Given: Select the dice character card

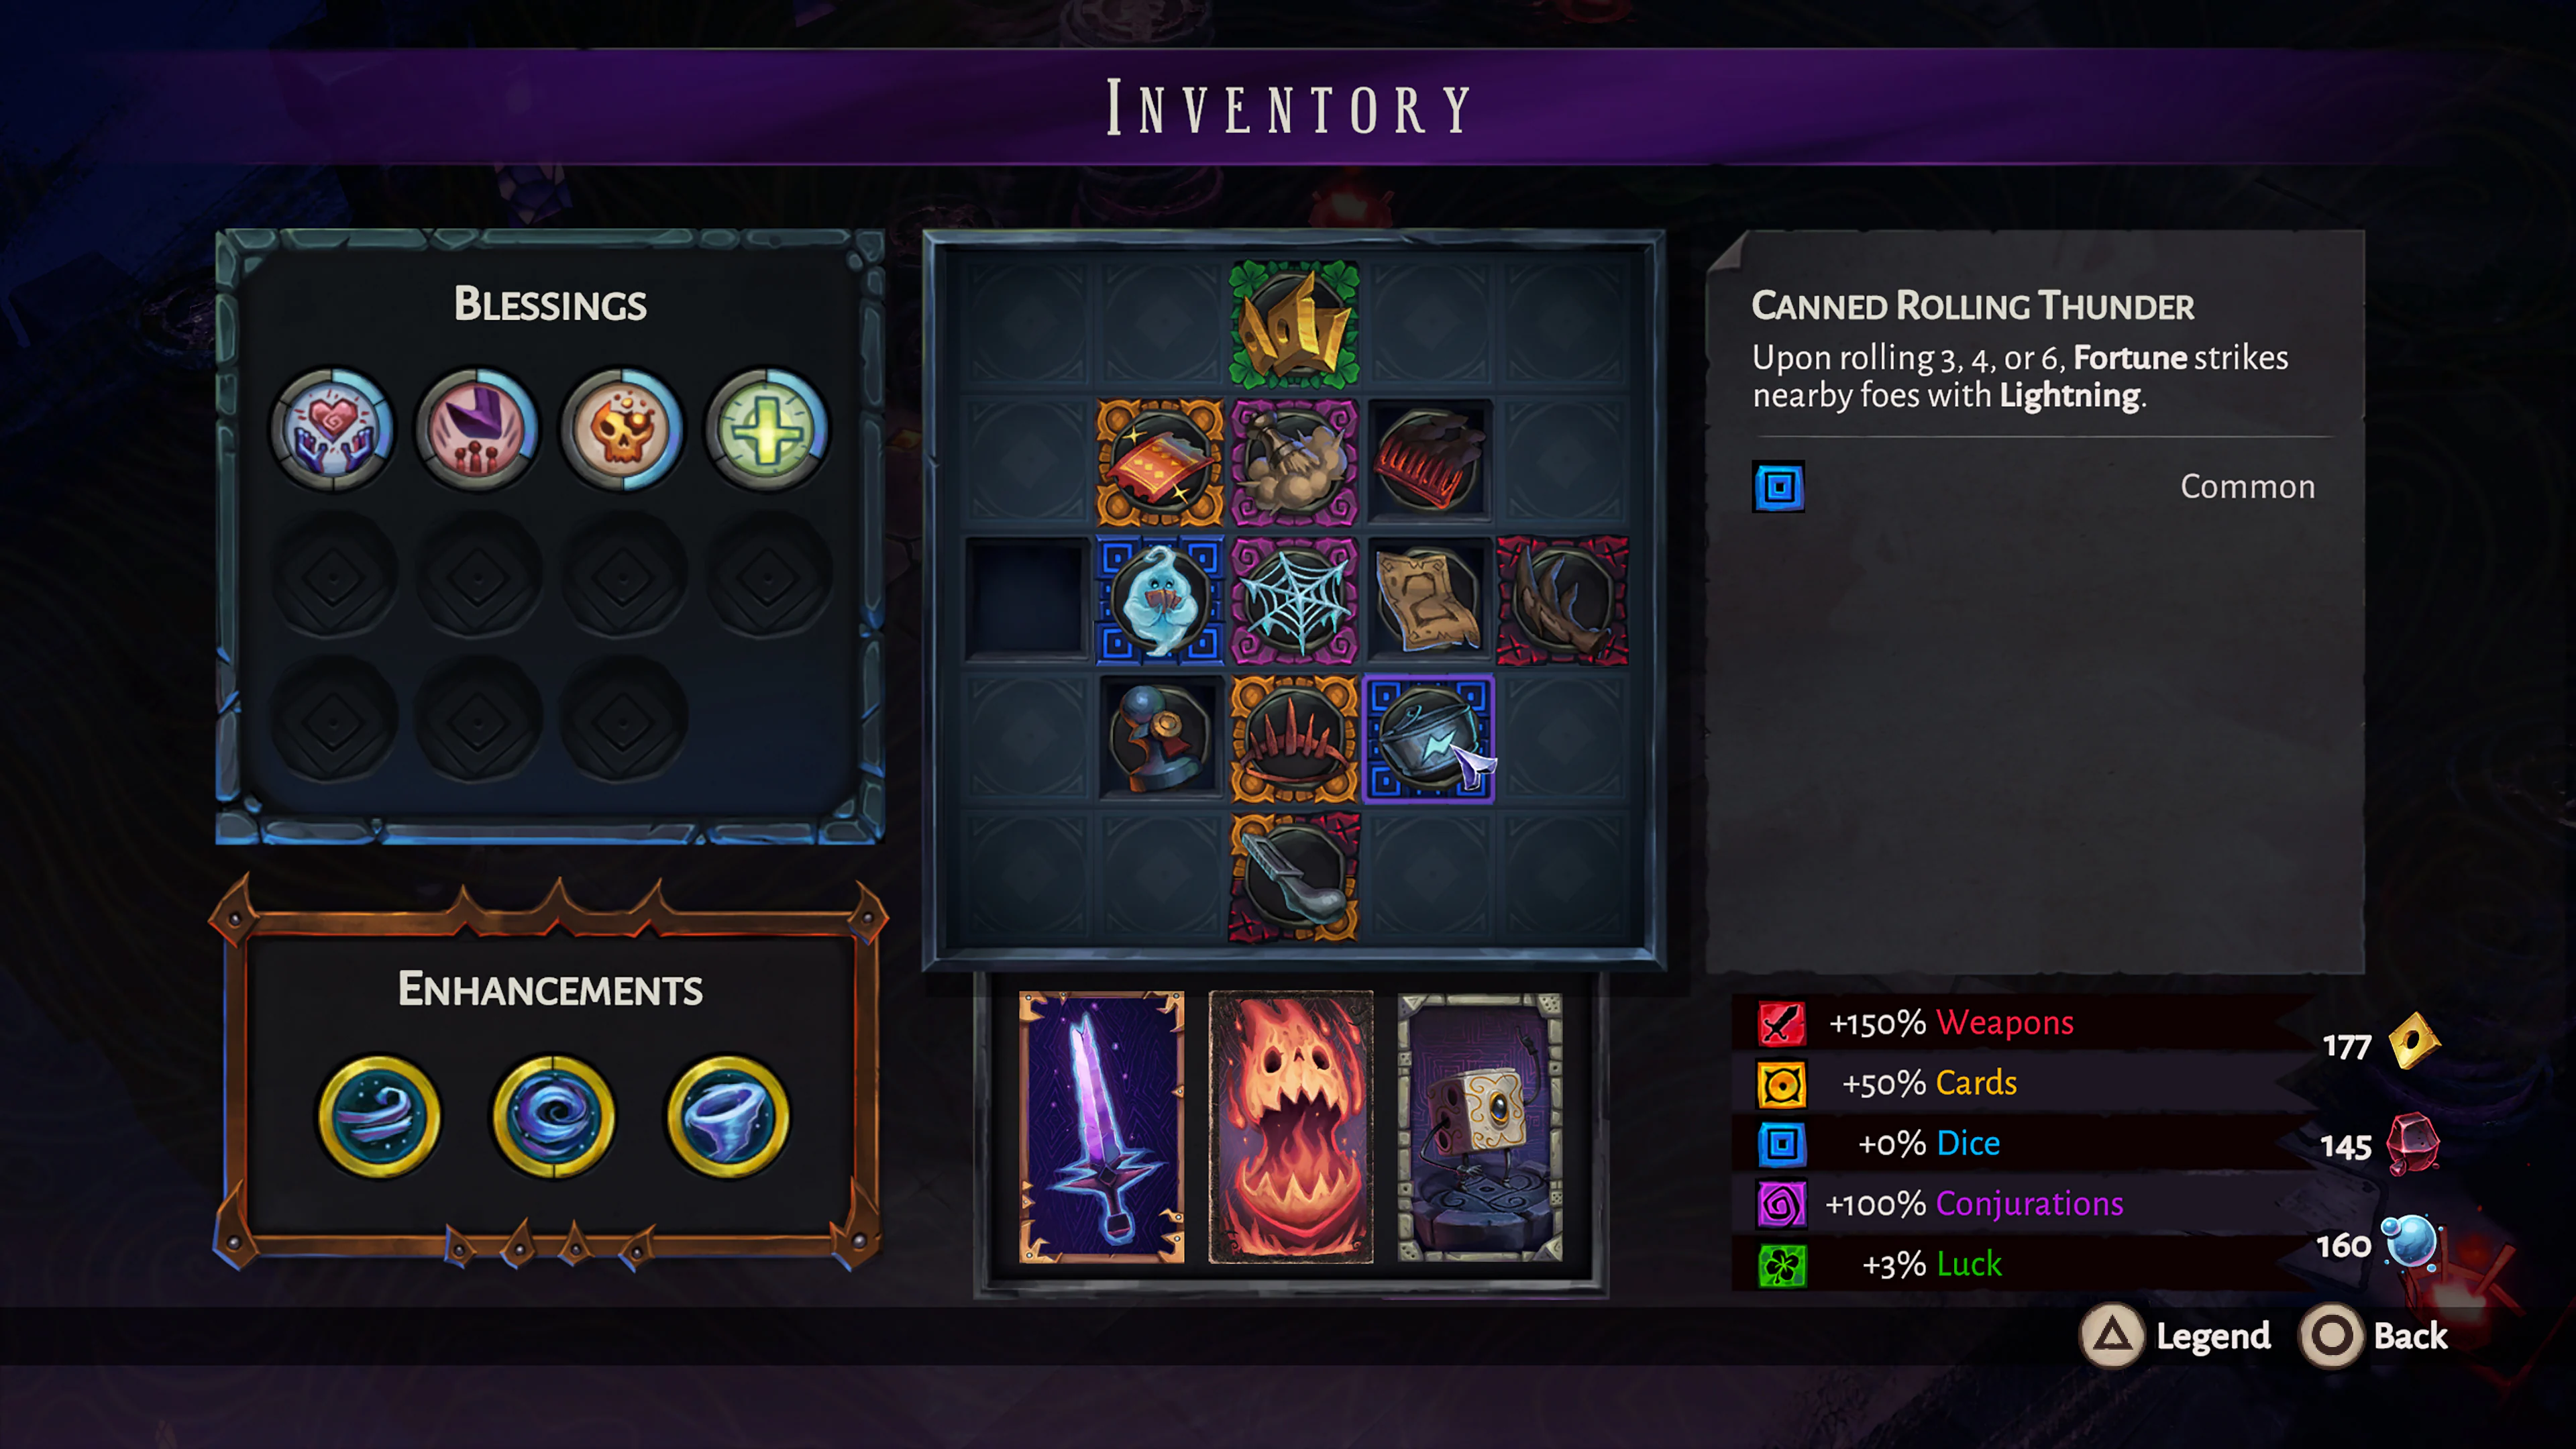Looking at the screenshot, I should (x=1479, y=1127).
